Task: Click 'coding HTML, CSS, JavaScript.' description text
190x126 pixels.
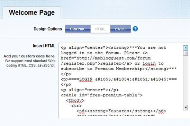Action: pos(31,65)
